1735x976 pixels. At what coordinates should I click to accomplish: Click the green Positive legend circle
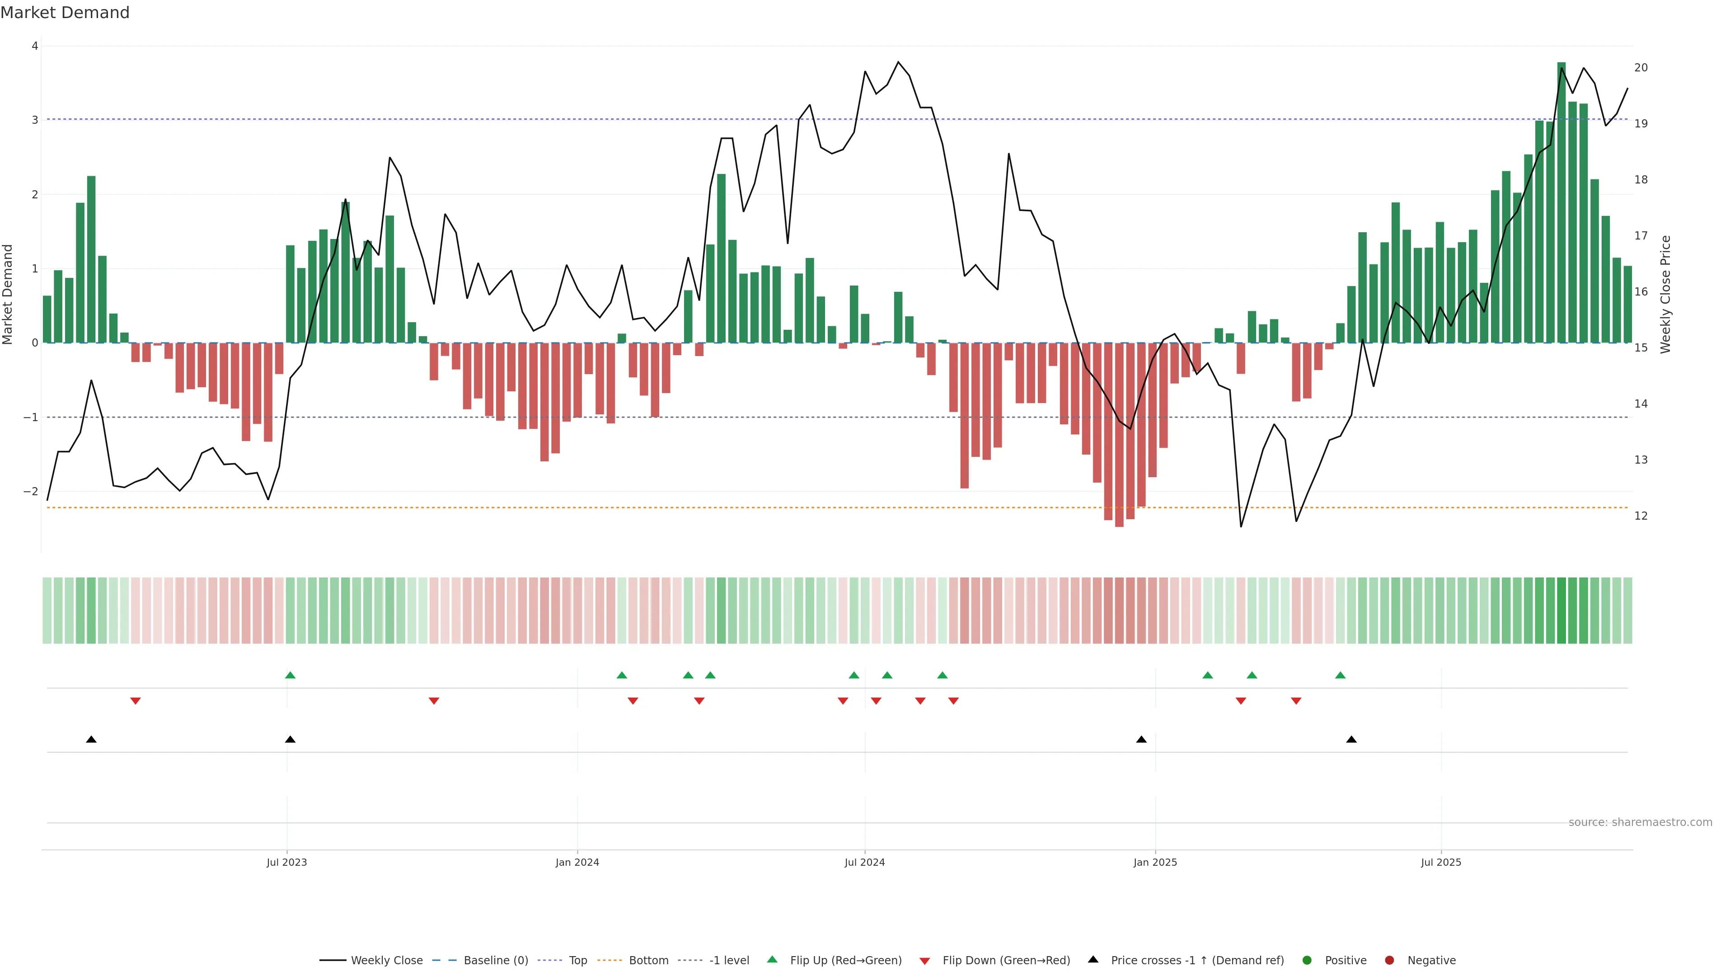(1307, 960)
